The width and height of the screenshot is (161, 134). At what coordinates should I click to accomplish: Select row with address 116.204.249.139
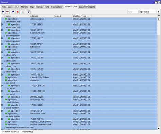point(79,91)
